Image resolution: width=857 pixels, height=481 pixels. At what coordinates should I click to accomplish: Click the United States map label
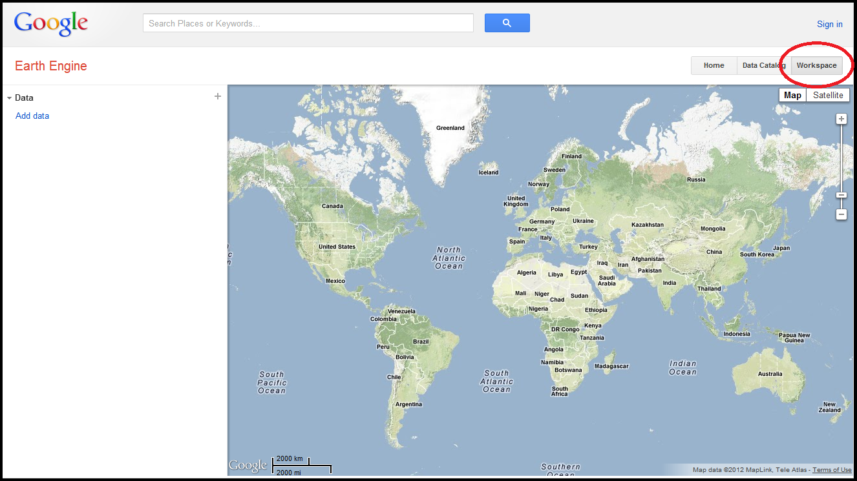(x=337, y=247)
